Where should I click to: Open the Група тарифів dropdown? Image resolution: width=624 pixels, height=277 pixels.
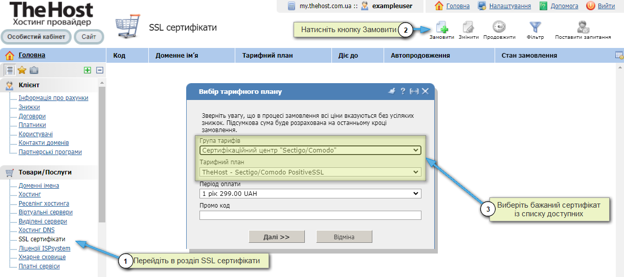pyautogui.click(x=310, y=150)
